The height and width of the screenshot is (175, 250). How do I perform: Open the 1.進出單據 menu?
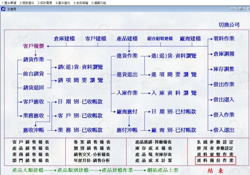(9, 3)
